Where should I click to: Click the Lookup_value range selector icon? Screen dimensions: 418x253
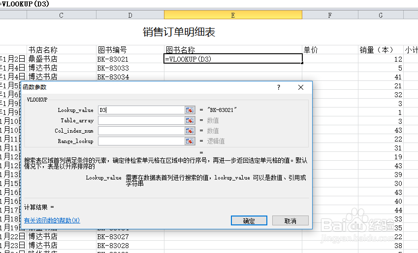[x=190, y=110]
